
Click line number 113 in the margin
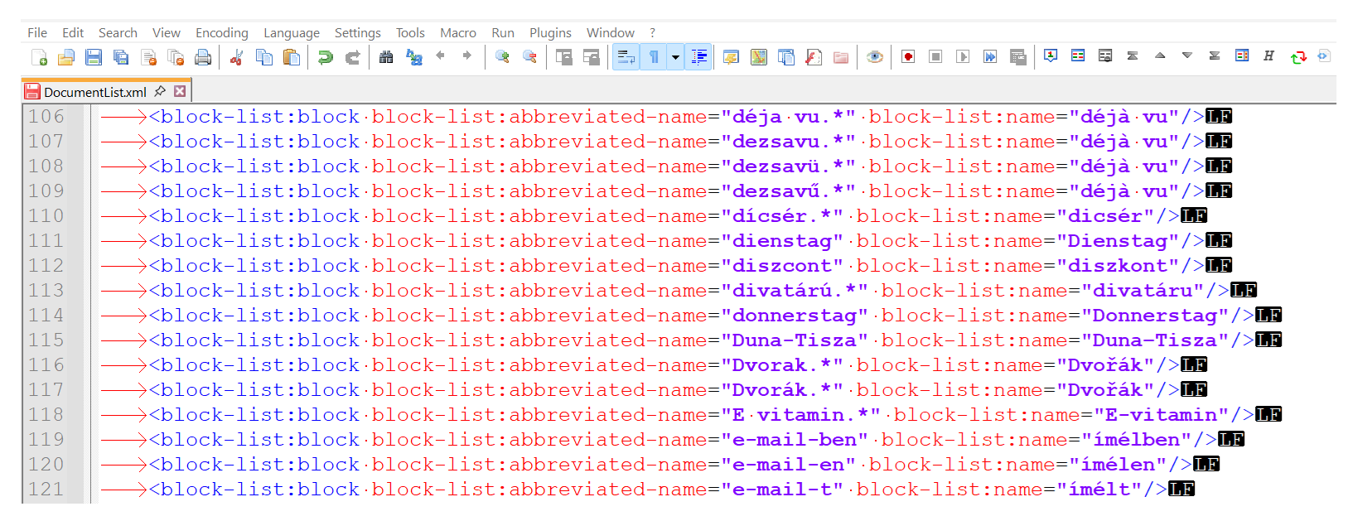coord(46,291)
